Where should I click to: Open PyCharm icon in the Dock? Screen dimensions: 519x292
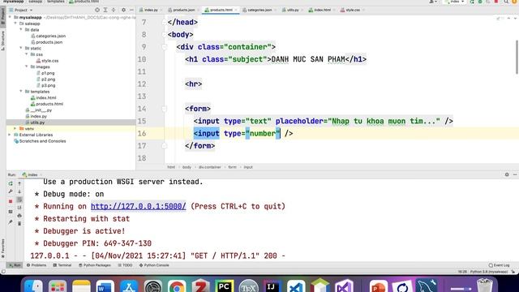pyautogui.click(x=224, y=286)
